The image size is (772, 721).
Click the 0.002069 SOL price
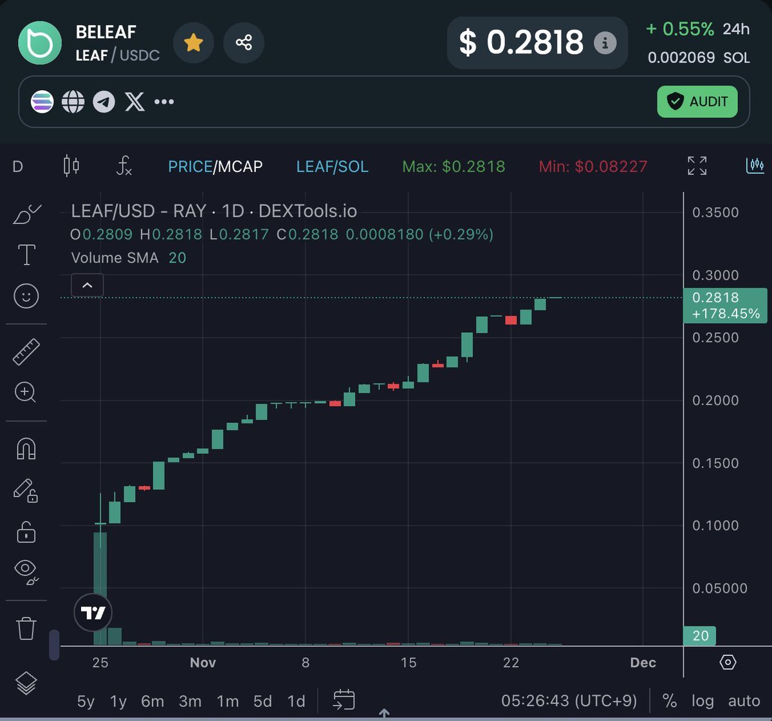coord(699,57)
